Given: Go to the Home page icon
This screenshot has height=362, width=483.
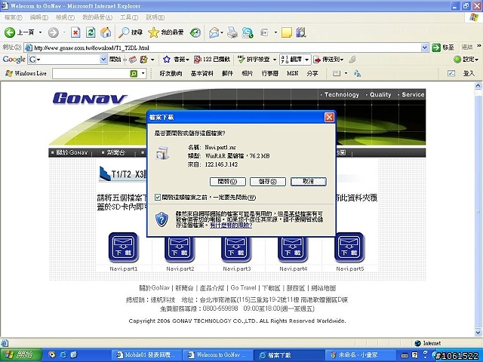Looking at the screenshot, I should coord(106,32).
